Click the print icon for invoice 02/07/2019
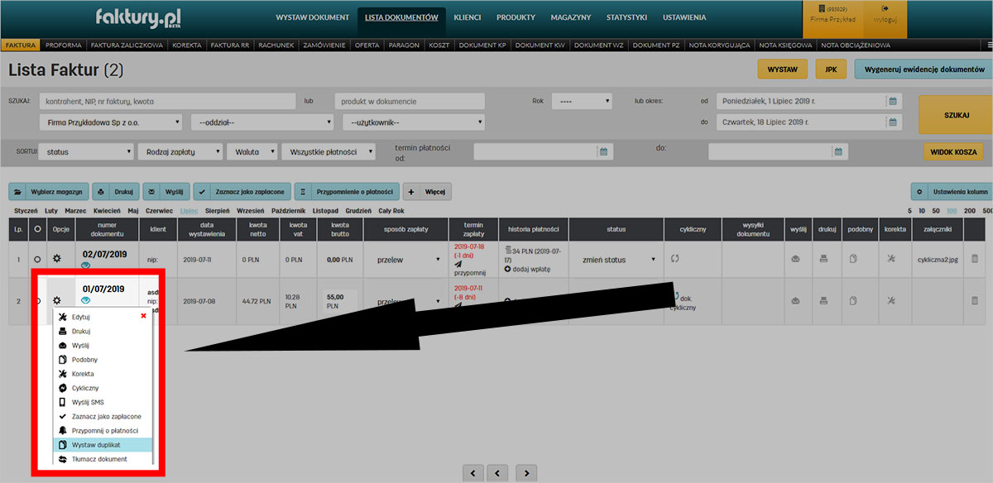The image size is (993, 483). click(823, 259)
